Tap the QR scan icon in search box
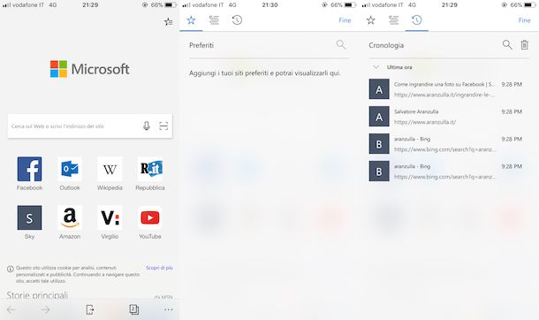The height and width of the screenshot is (320, 539). coord(163,126)
